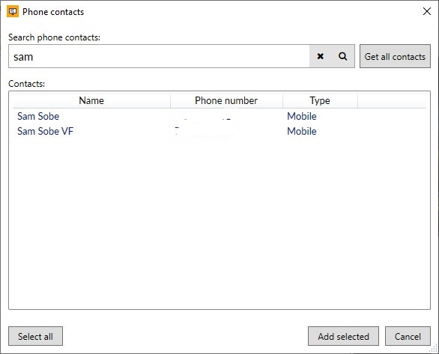This screenshot has width=439, height=354.
Task: Click the Select all button
Action: pyautogui.click(x=35, y=336)
